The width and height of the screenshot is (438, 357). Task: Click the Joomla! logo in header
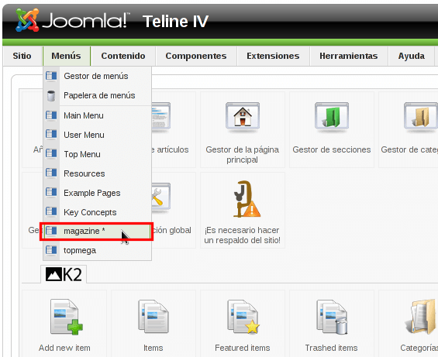73,20
